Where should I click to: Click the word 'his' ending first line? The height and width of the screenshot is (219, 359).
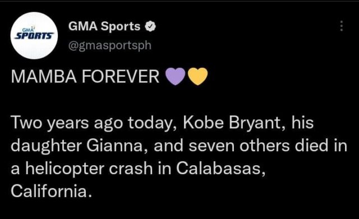302,122
